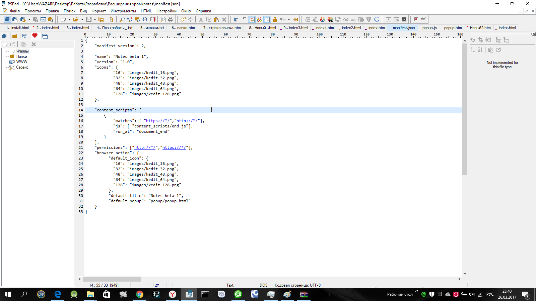The width and height of the screenshot is (536, 301).
Task: Click the Print preview icon
Action: [x=163, y=19]
